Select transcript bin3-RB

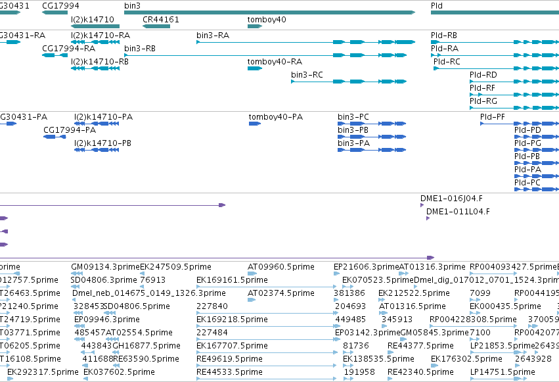pos(265,55)
